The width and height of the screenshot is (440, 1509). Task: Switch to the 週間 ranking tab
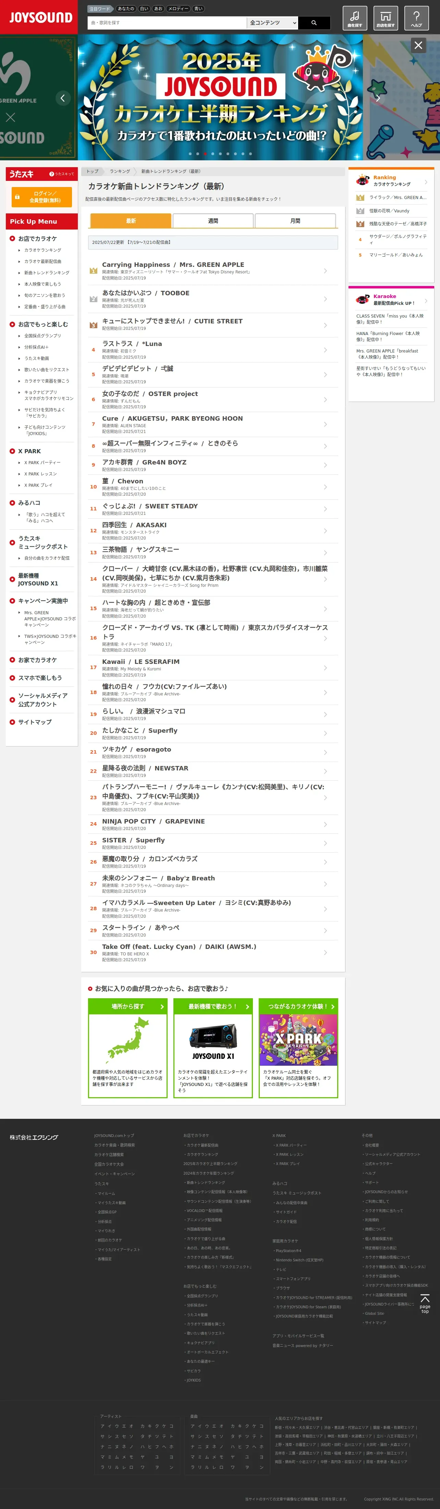213,221
